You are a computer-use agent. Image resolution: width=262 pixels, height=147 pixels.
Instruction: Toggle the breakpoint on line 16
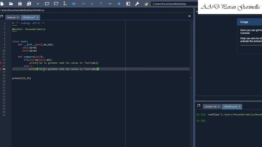[0, 69]
